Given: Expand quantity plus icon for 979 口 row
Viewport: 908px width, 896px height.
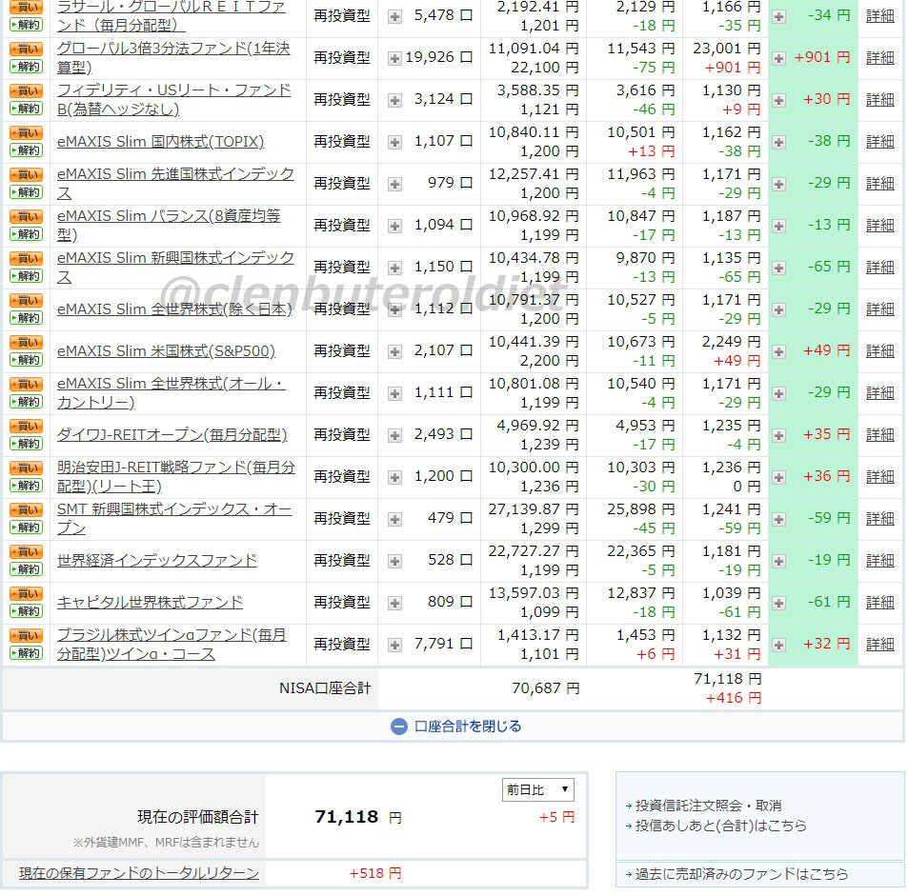Looking at the screenshot, I should point(395,185).
